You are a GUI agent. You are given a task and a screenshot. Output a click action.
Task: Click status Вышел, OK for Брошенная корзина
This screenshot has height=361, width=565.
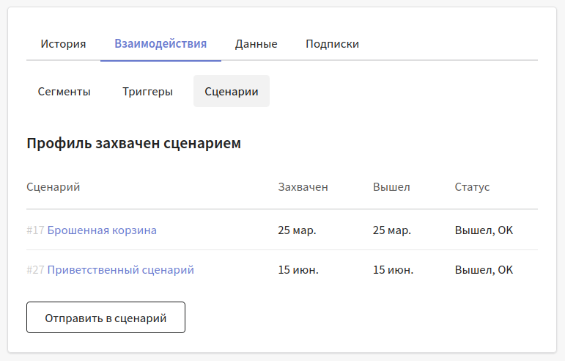tap(484, 230)
